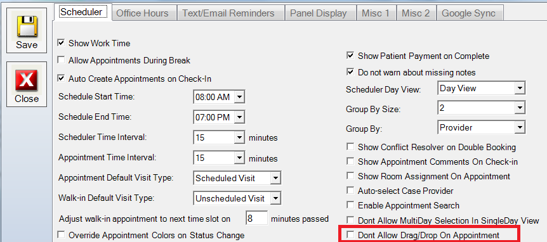The height and width of the screenshot is (242, 547).
Task: Open Walk-in Default Visit Type dropdown
Action: 275,198
